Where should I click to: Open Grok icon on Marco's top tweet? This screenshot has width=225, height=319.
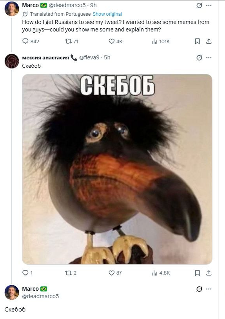[x=199, y=6]
